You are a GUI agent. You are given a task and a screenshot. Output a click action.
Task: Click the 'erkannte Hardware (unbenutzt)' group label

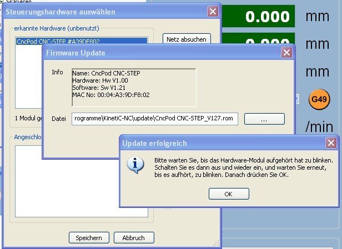click(57, 28)
